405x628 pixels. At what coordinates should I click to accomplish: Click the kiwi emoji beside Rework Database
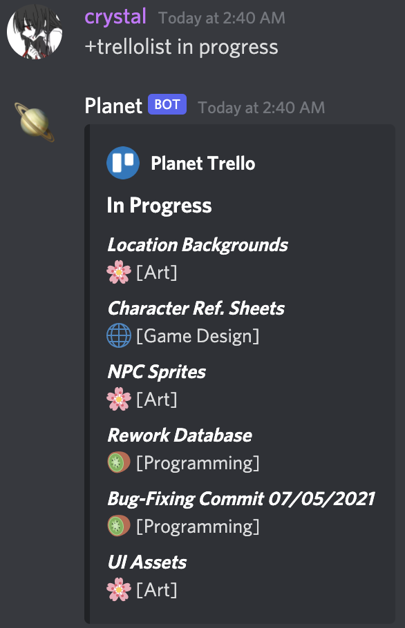coord(119,462)
